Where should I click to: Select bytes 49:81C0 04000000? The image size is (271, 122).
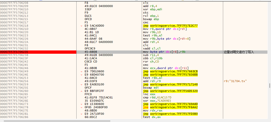[99, 6]
